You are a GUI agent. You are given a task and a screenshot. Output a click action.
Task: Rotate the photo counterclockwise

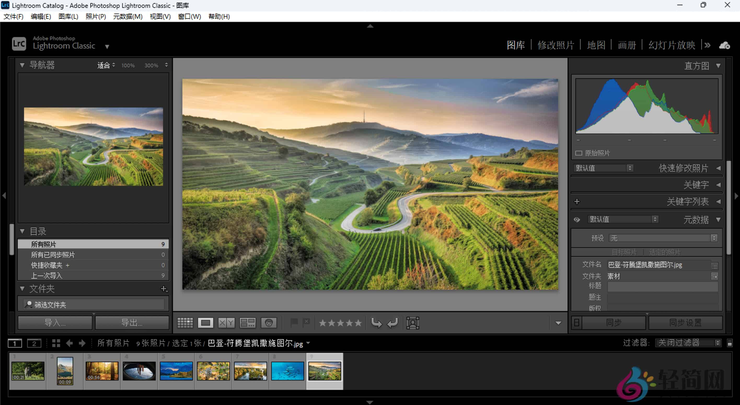[377, 323]
